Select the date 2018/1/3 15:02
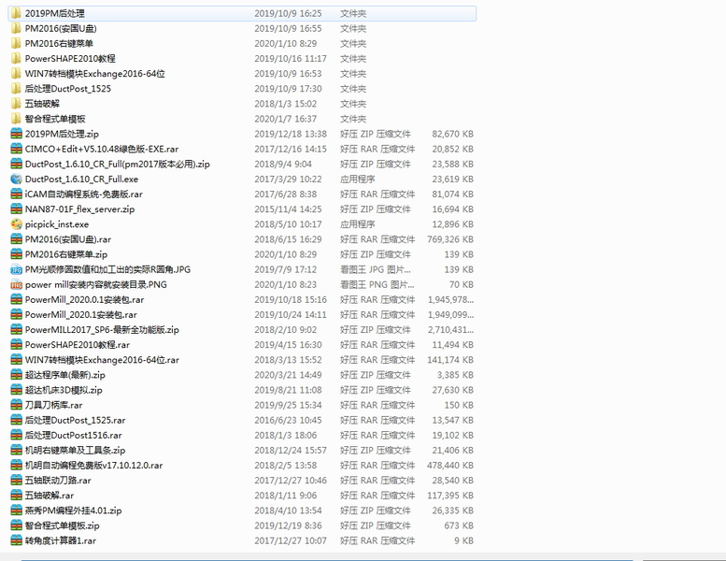Image resolution: width=726 pixels, height=561 pixels. point(285,104)
